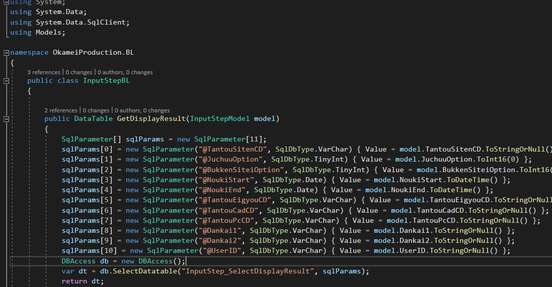
Task: Click 'var dt' declaration
Action: 74,271
